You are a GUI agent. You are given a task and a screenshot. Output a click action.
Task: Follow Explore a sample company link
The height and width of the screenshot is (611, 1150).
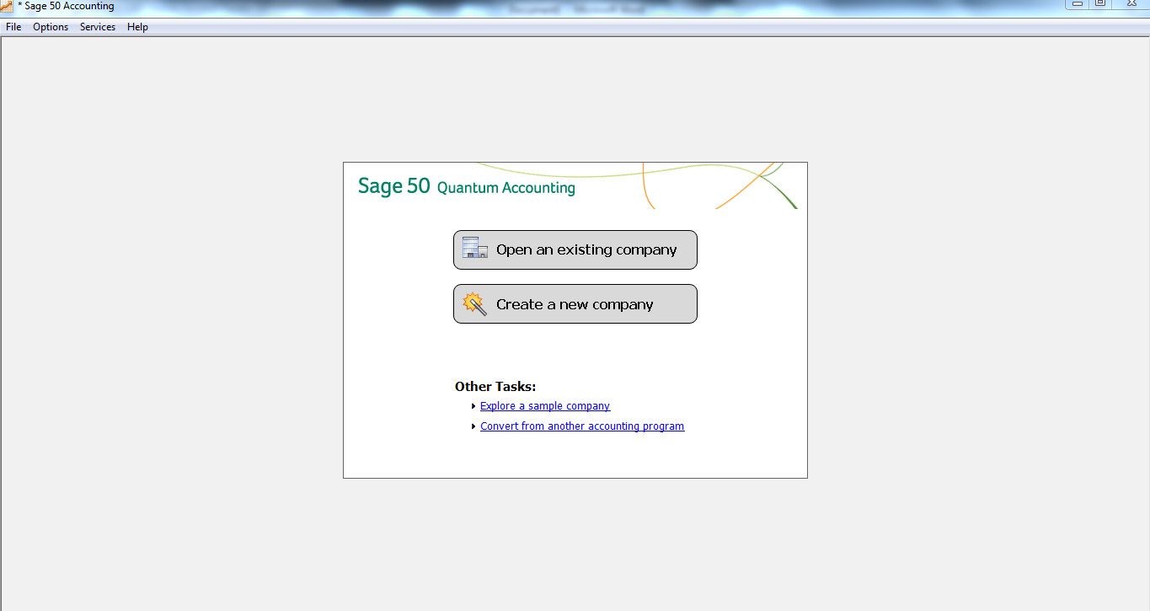click(x=545, y=406)
